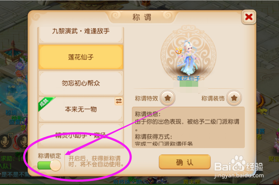The image size is (279, 185).
Task: Click the 称谓信息 description box
Action: click(x=188, y=127)
